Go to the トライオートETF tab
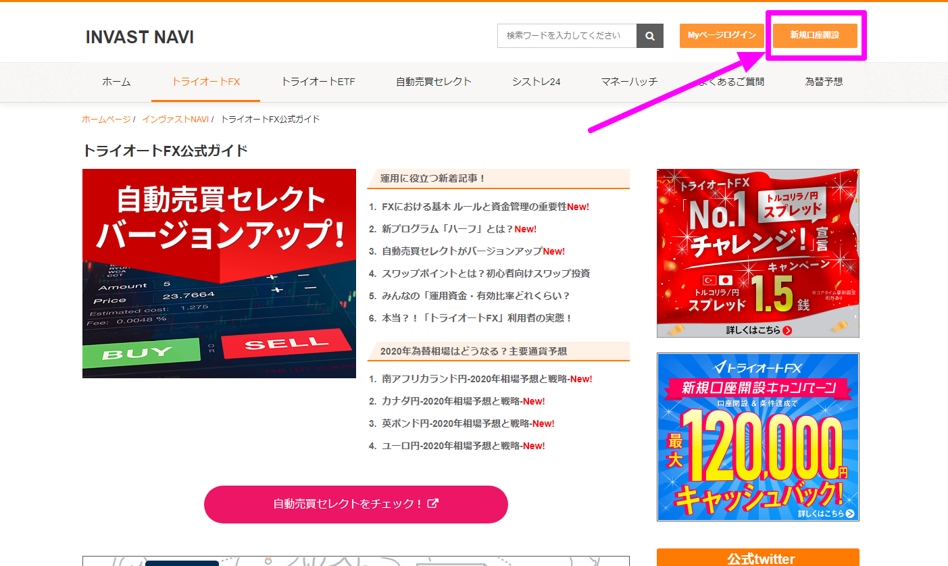 click(x=318, y=82)
